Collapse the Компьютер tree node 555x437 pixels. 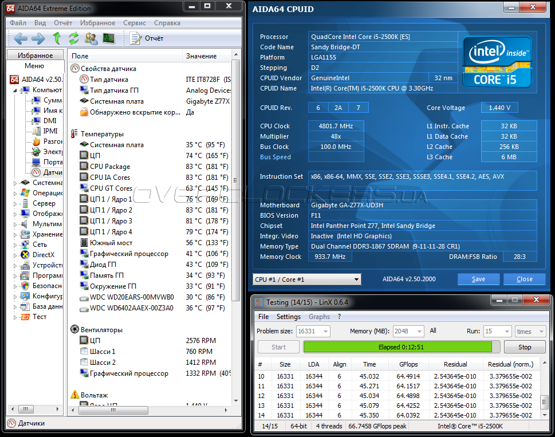click(17, 90)
